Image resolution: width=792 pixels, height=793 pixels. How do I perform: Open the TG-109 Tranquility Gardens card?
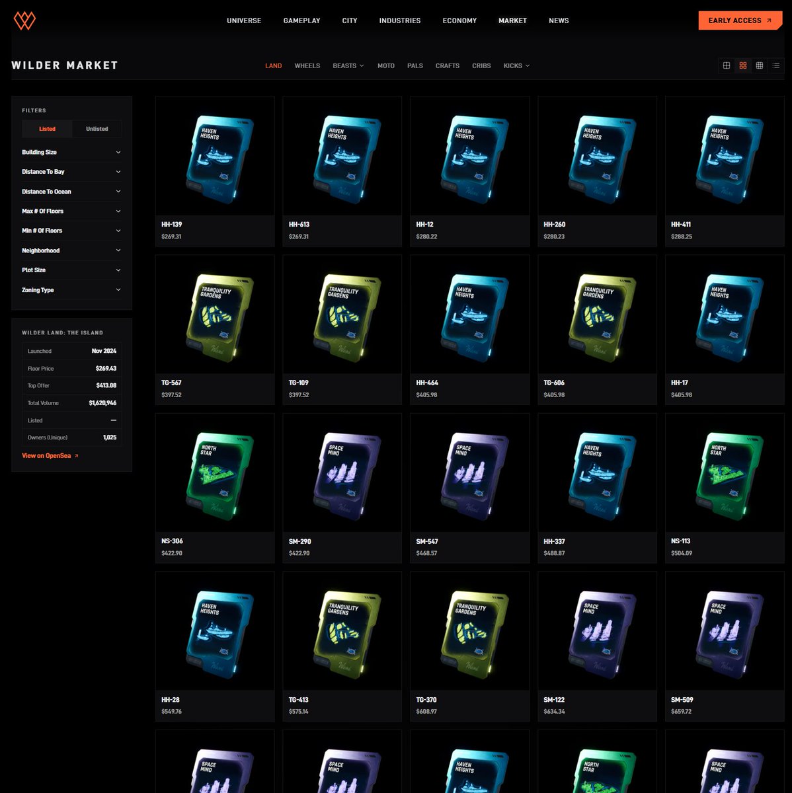(x=342, y=330)
